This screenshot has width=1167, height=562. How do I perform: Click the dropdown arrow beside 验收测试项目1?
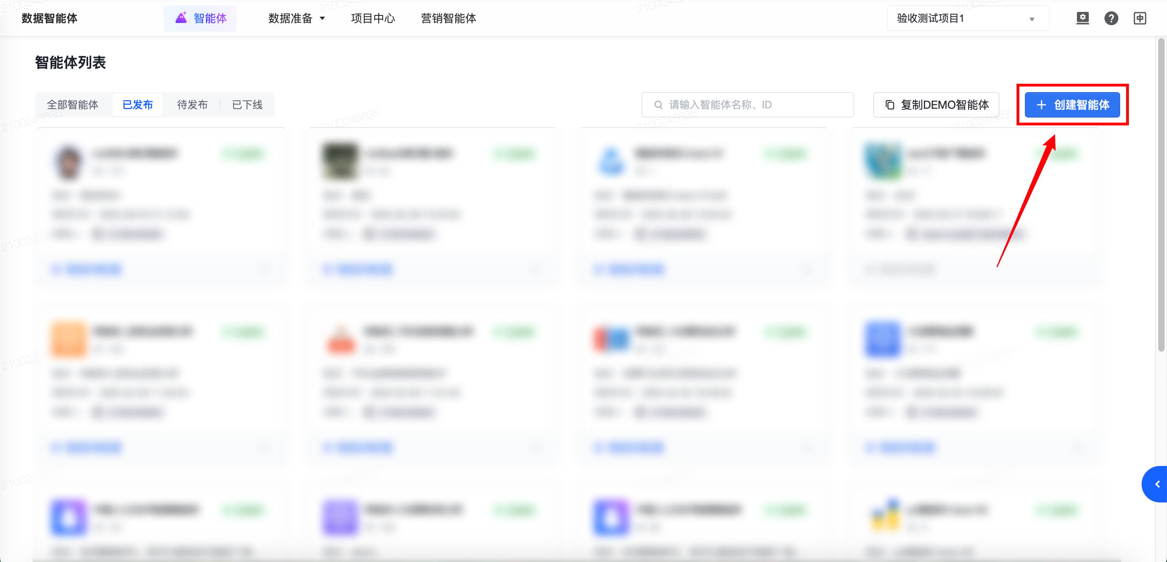click(x=1032, y=19)
